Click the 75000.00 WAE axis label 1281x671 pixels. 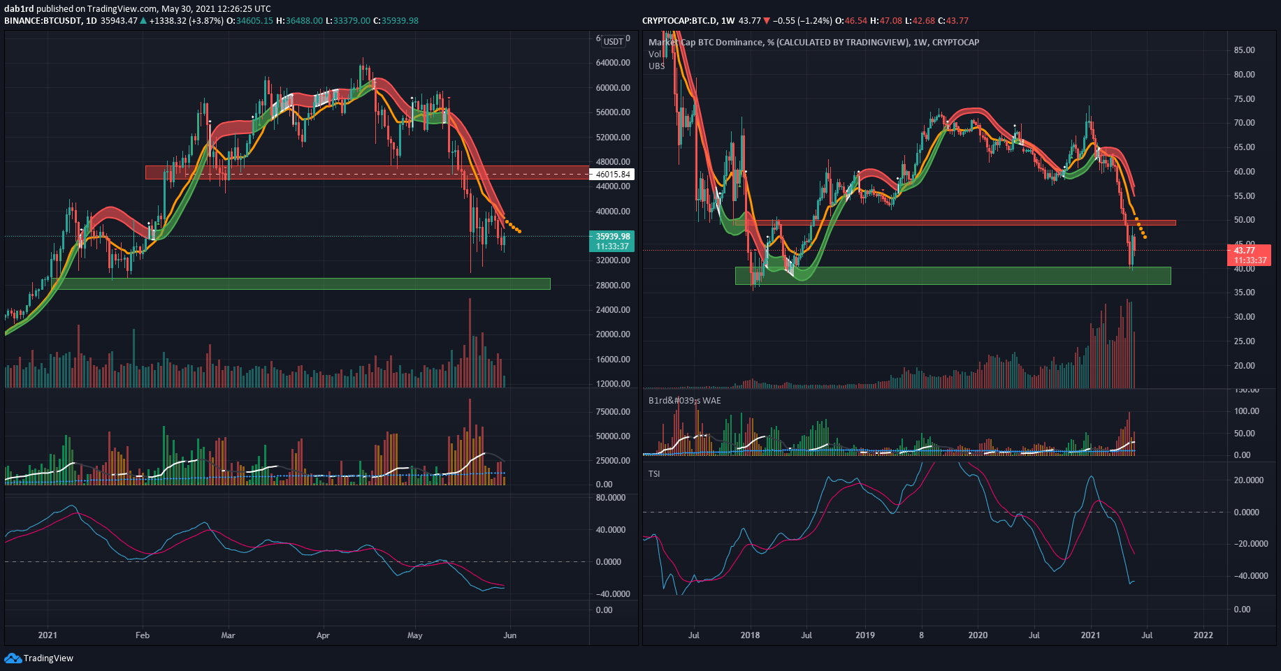[x=613, y=412]
